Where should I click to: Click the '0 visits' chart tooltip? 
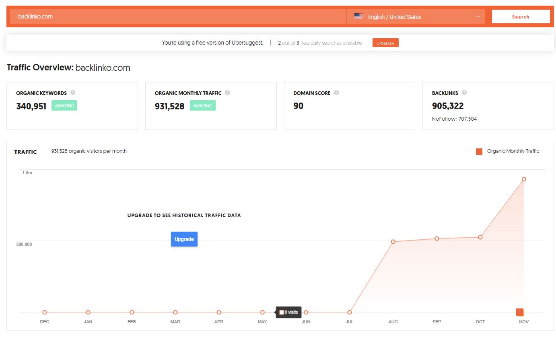click(288, 312)
